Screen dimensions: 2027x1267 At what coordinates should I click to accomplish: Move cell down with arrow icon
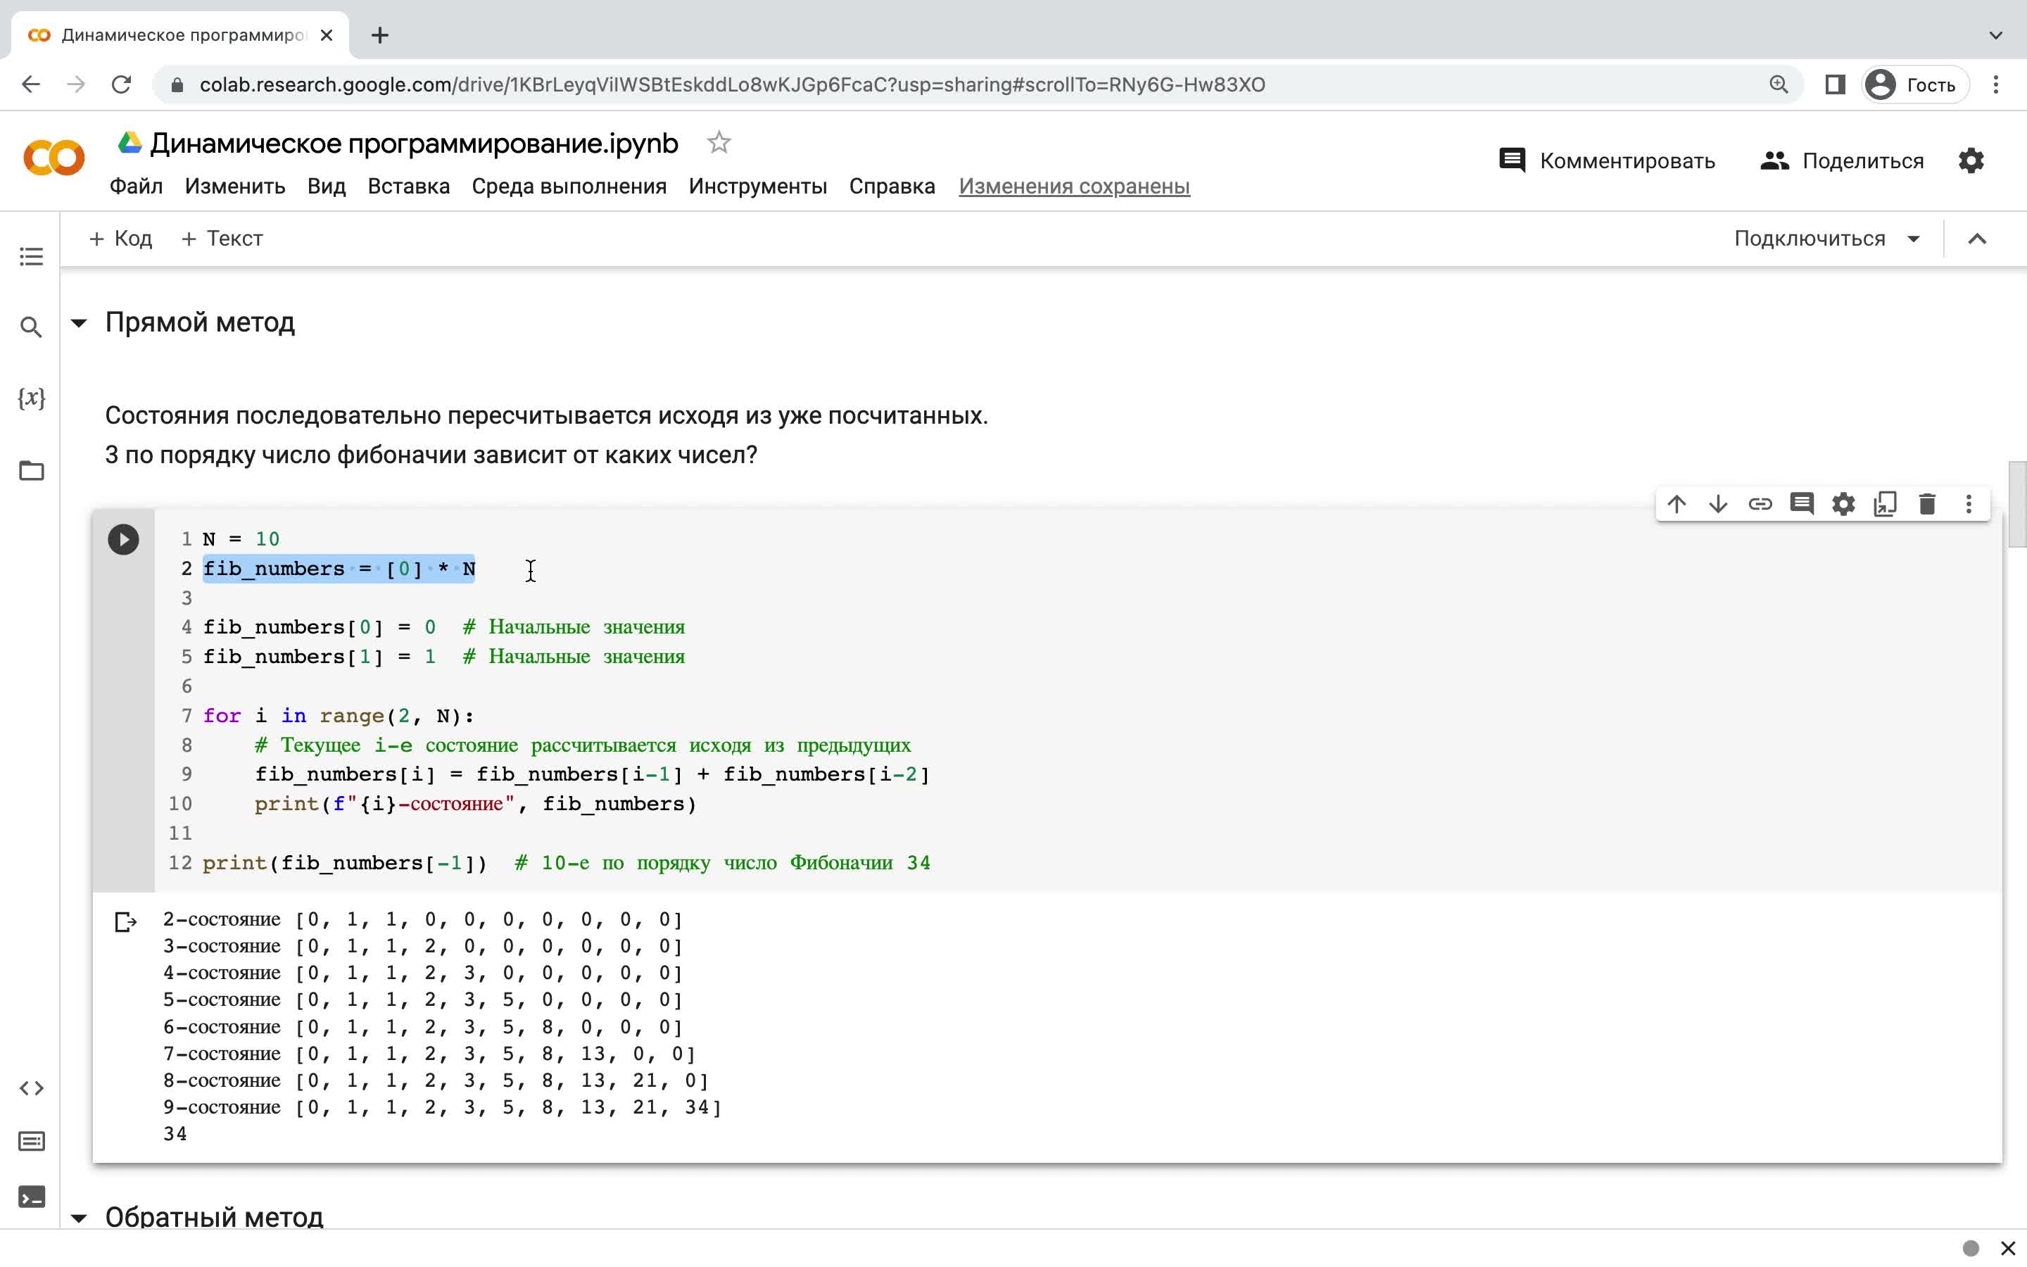coord(1718,503)
